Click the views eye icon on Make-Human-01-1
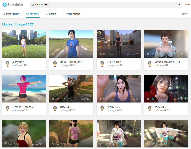 pyautogui.click(x=53, y=54)
